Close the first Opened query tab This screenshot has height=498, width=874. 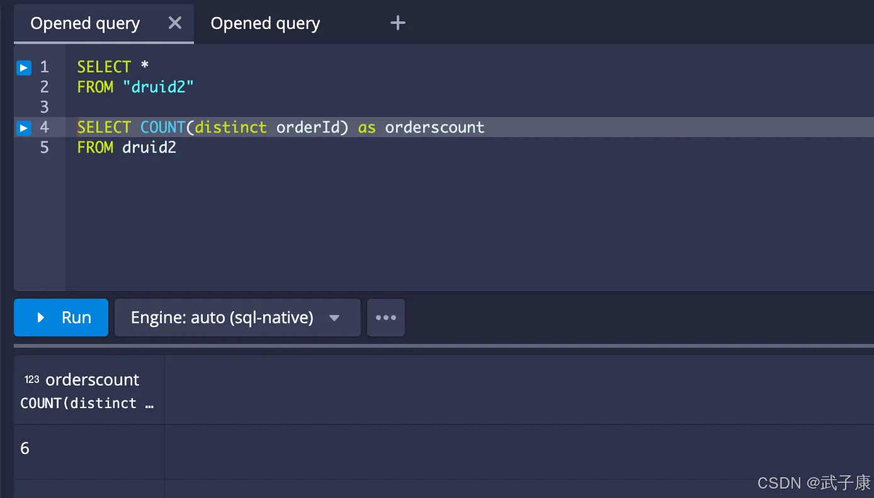coord(175,23)
